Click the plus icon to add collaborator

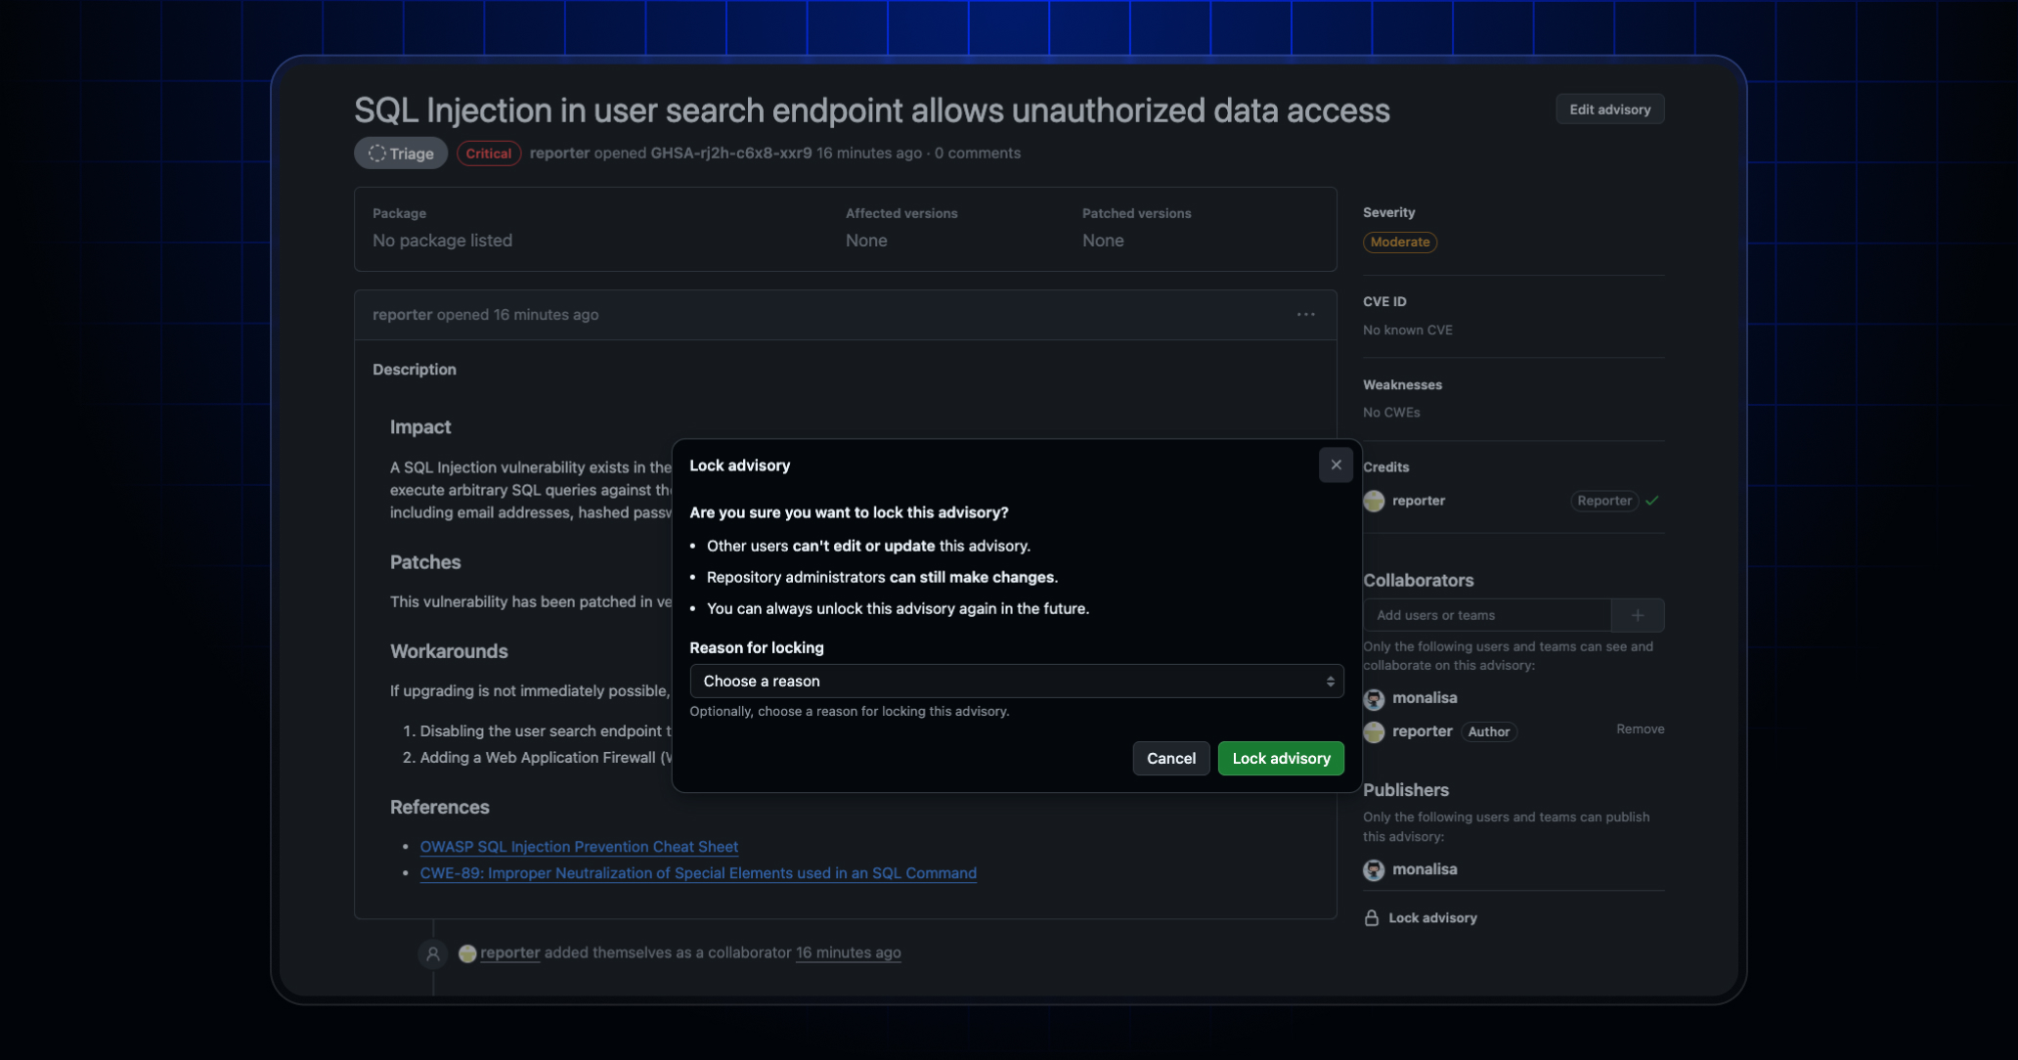pyautogui.click(x=1638, y=615)
